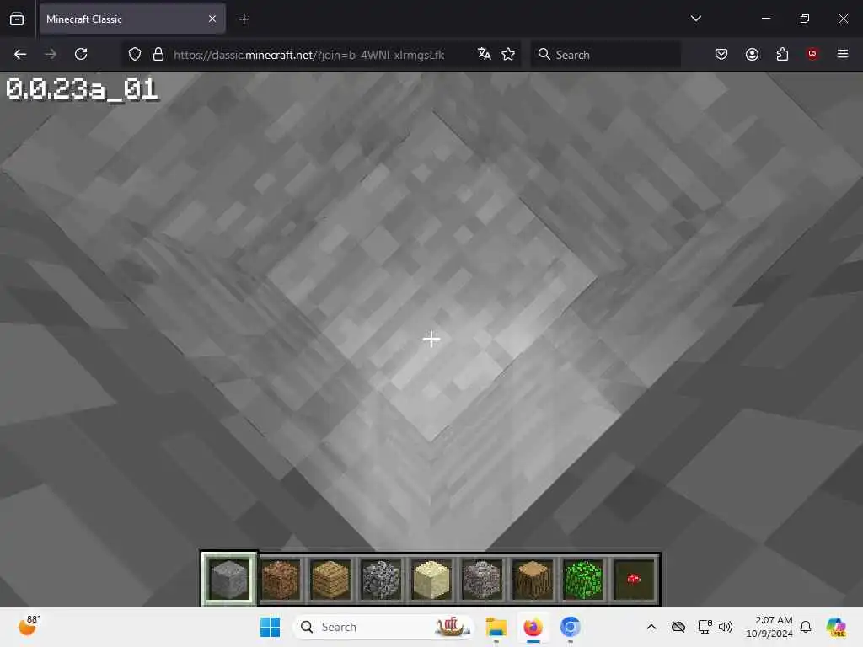Select the gravel block in hotbar
The width and height of the screenshot is (863, 647).
coord(482,579)
